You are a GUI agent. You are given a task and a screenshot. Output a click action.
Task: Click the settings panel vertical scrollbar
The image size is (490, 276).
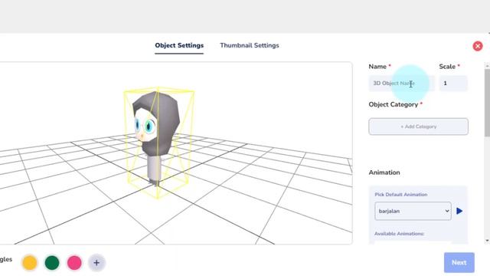(487, 103)
